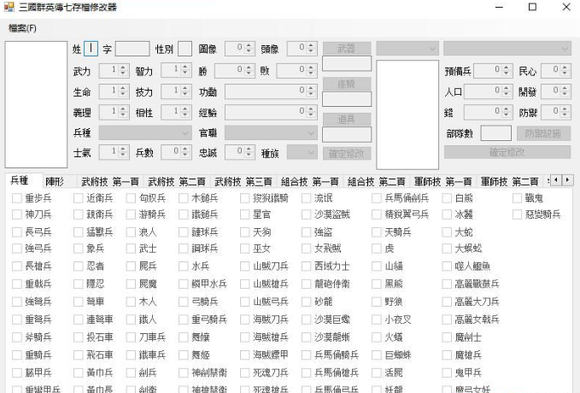Click the text box below 道具 button
The height and width of the screenshot is (393, 580).
coord(347,135)
